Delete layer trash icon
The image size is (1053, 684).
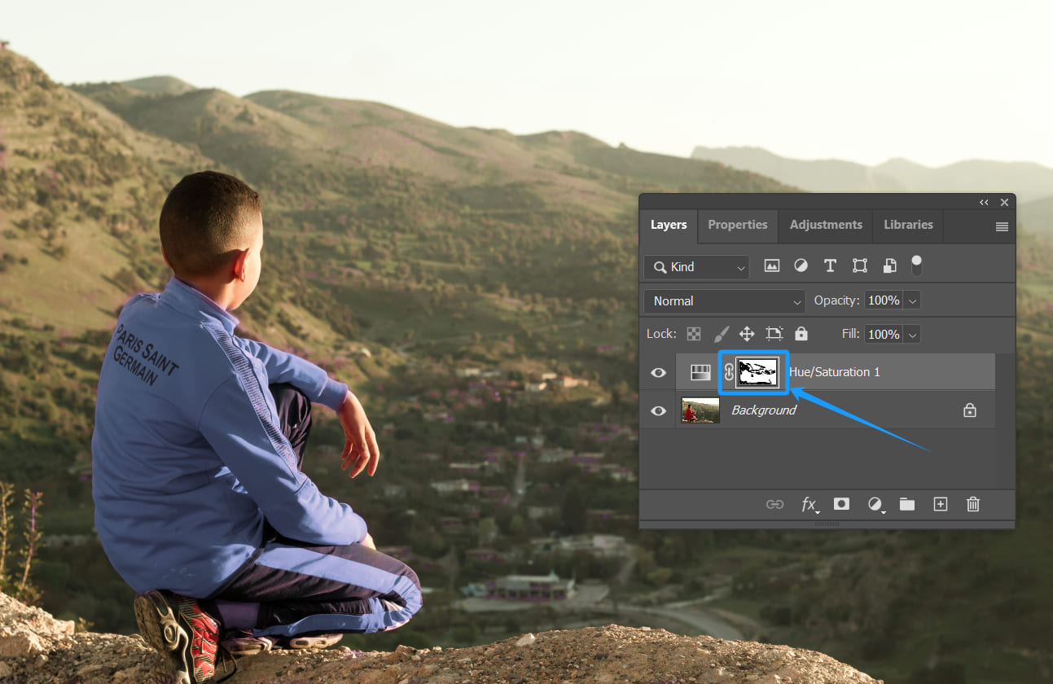pyautogui.click(x=972, y=505)
